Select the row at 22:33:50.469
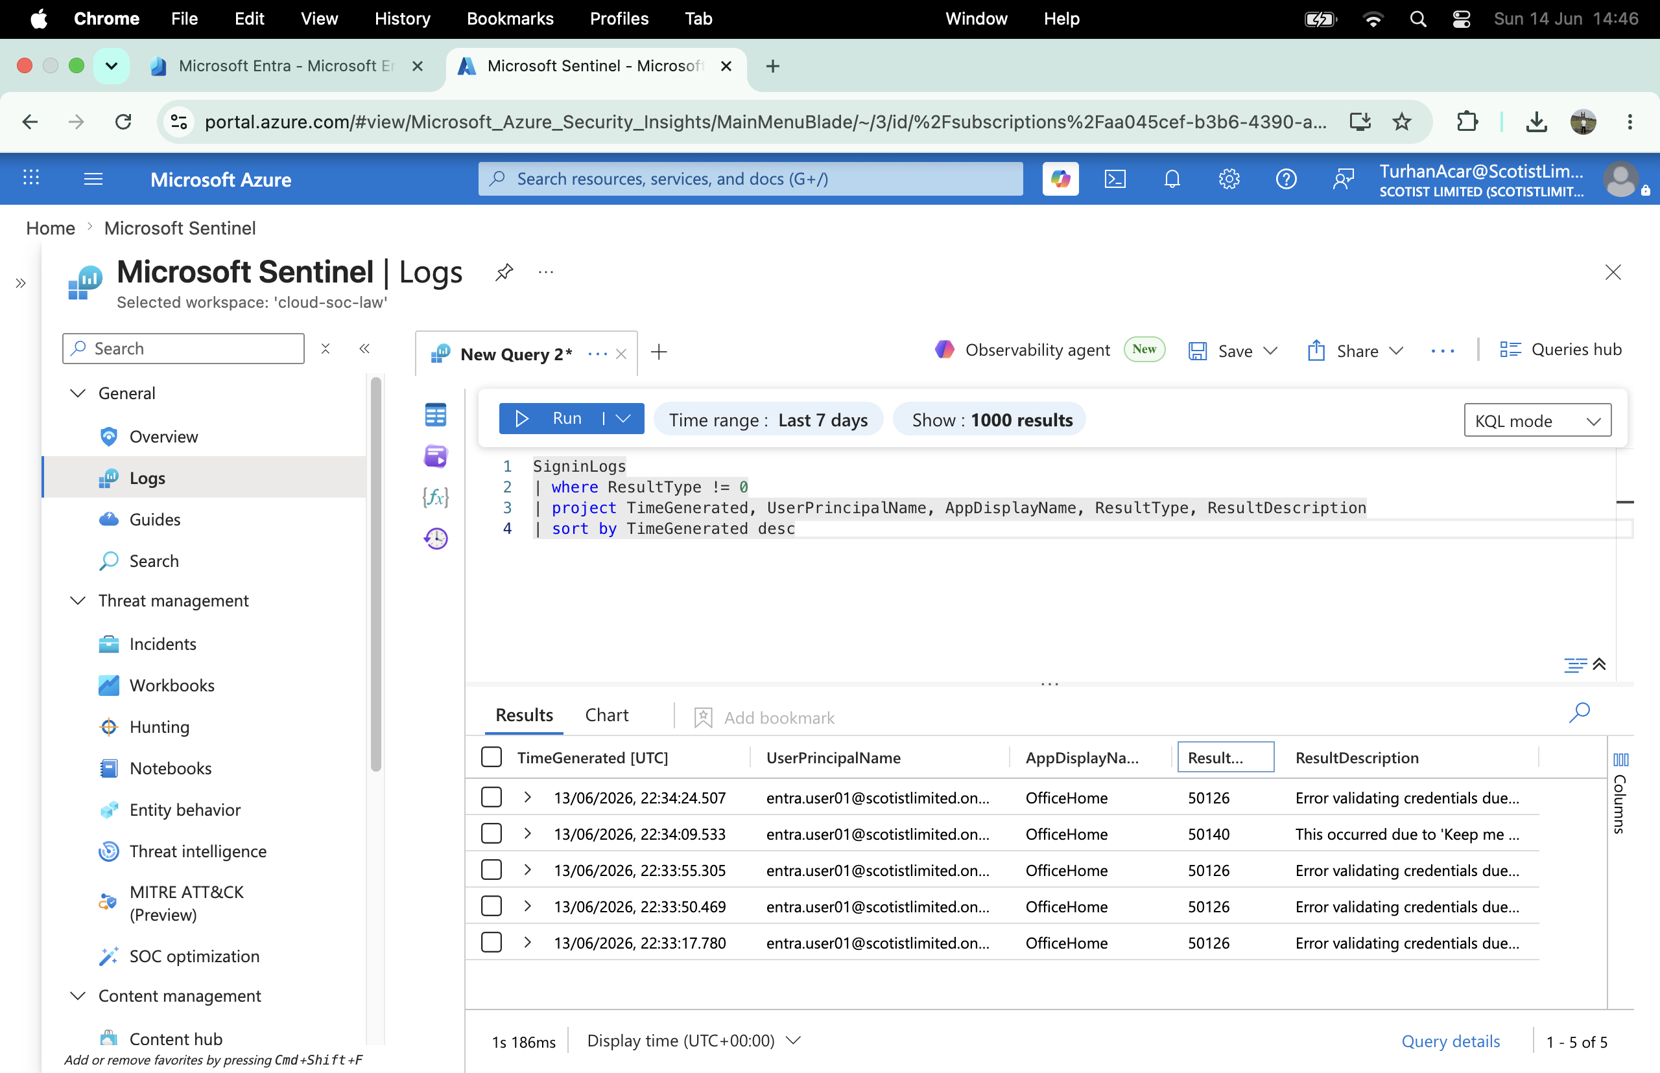The width and height of the screenshot is (1660, 1073). pos(492,906)
